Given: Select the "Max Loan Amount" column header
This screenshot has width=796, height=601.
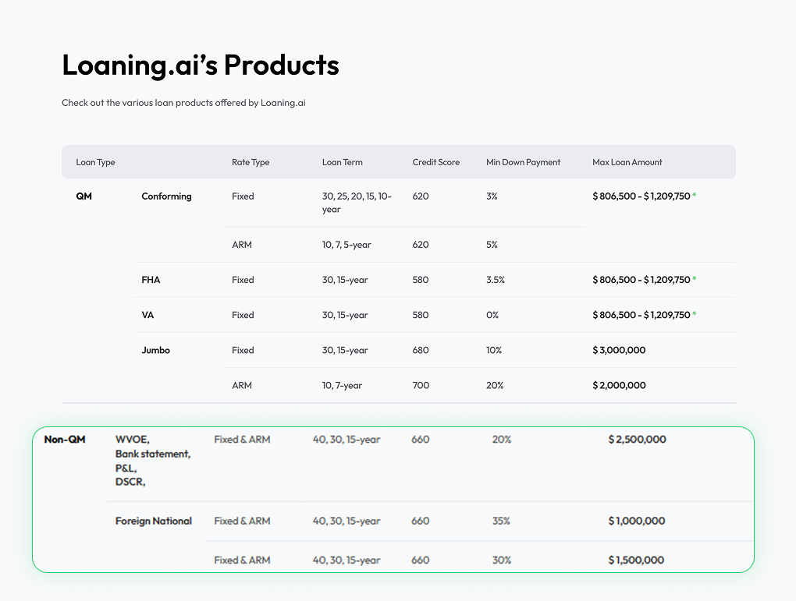Looking at the screenshot, I should coord(627,162).
